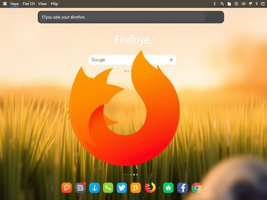Screen dimensions: 267x200
Task: Open the View menu
Action: [x=43, y=4]
